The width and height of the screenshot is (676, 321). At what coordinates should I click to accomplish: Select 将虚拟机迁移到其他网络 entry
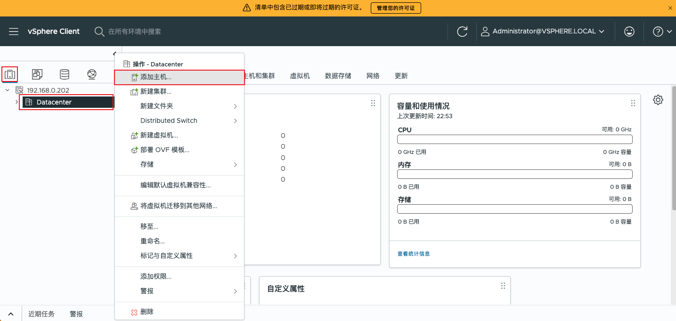tap(179, 206)
